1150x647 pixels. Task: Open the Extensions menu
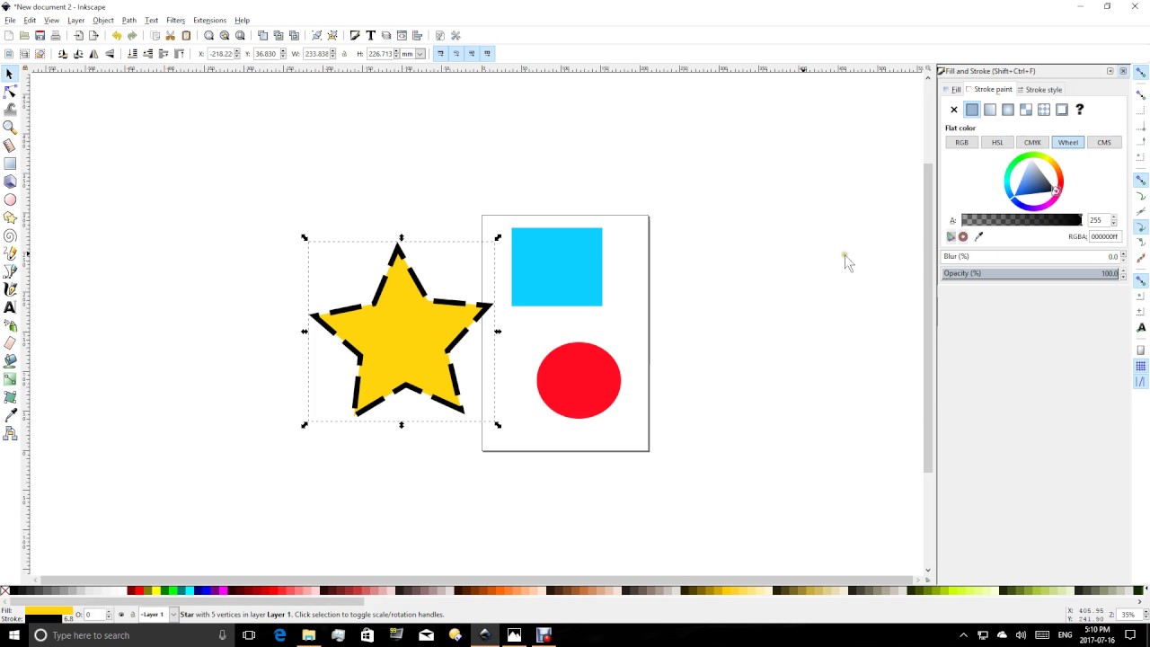(209, 20)
